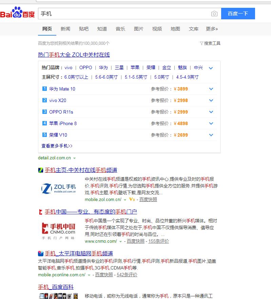This screenshot has height=299, width=271.
Task: Open the 手机中国 CNMO logo thumbnail
Action: click(58, 231)
